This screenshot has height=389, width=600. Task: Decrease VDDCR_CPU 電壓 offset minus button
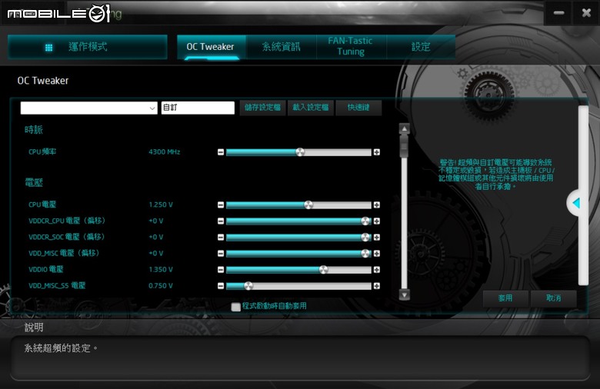pos(221,221)
